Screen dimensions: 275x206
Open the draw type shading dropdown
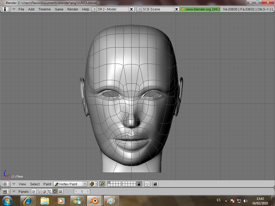tap(93, 184)
